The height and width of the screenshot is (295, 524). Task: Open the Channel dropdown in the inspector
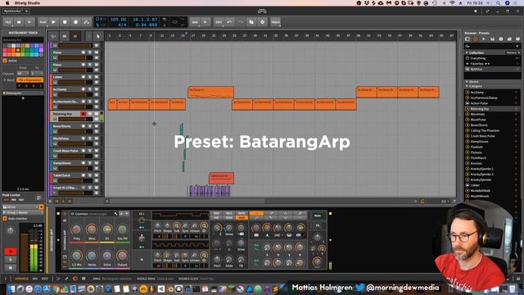click(23, 73)
